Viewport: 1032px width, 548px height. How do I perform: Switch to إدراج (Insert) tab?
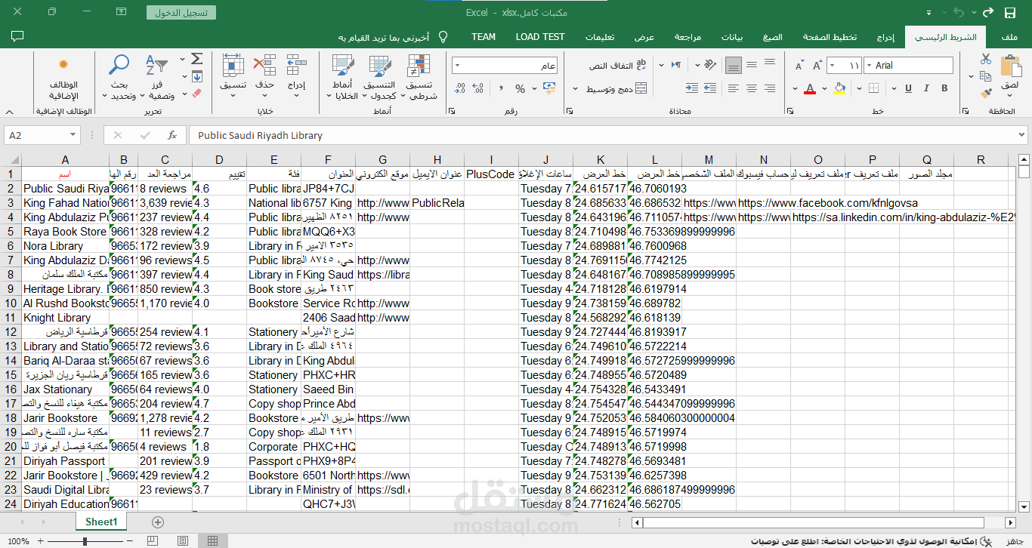(885, 37)
